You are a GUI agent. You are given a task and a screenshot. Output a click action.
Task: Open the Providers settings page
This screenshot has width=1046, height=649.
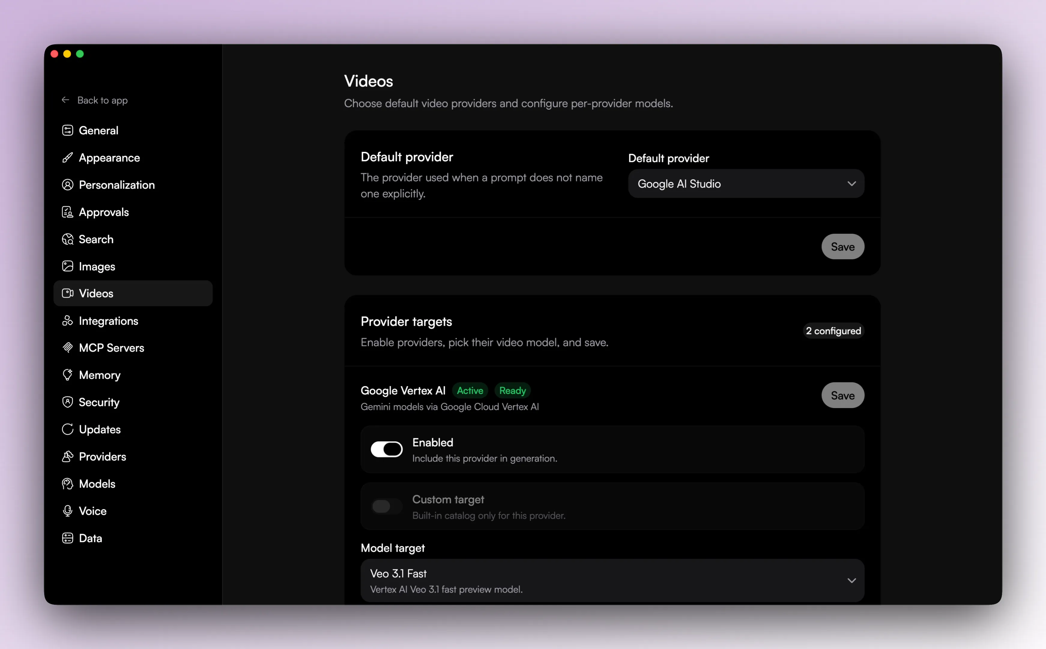pyautogui.click(x=102, y=456)
